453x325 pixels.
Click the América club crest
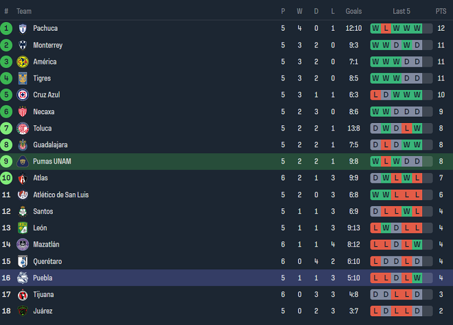point(23,62)
